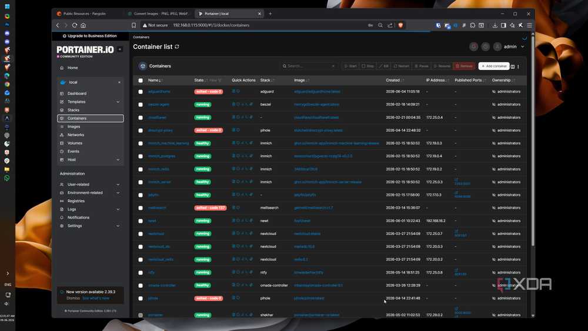The height and width of the screenshot is (331, 588).
Task: Open the zoom icon in address bar
Action: [x=380, y=25]
